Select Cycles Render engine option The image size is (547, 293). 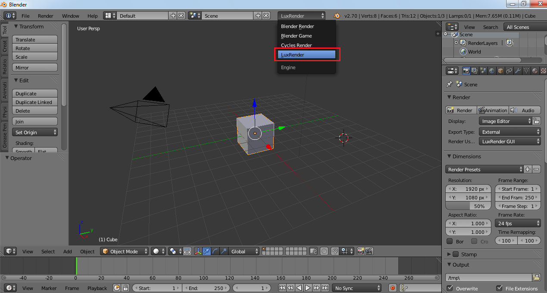point(306,45)
